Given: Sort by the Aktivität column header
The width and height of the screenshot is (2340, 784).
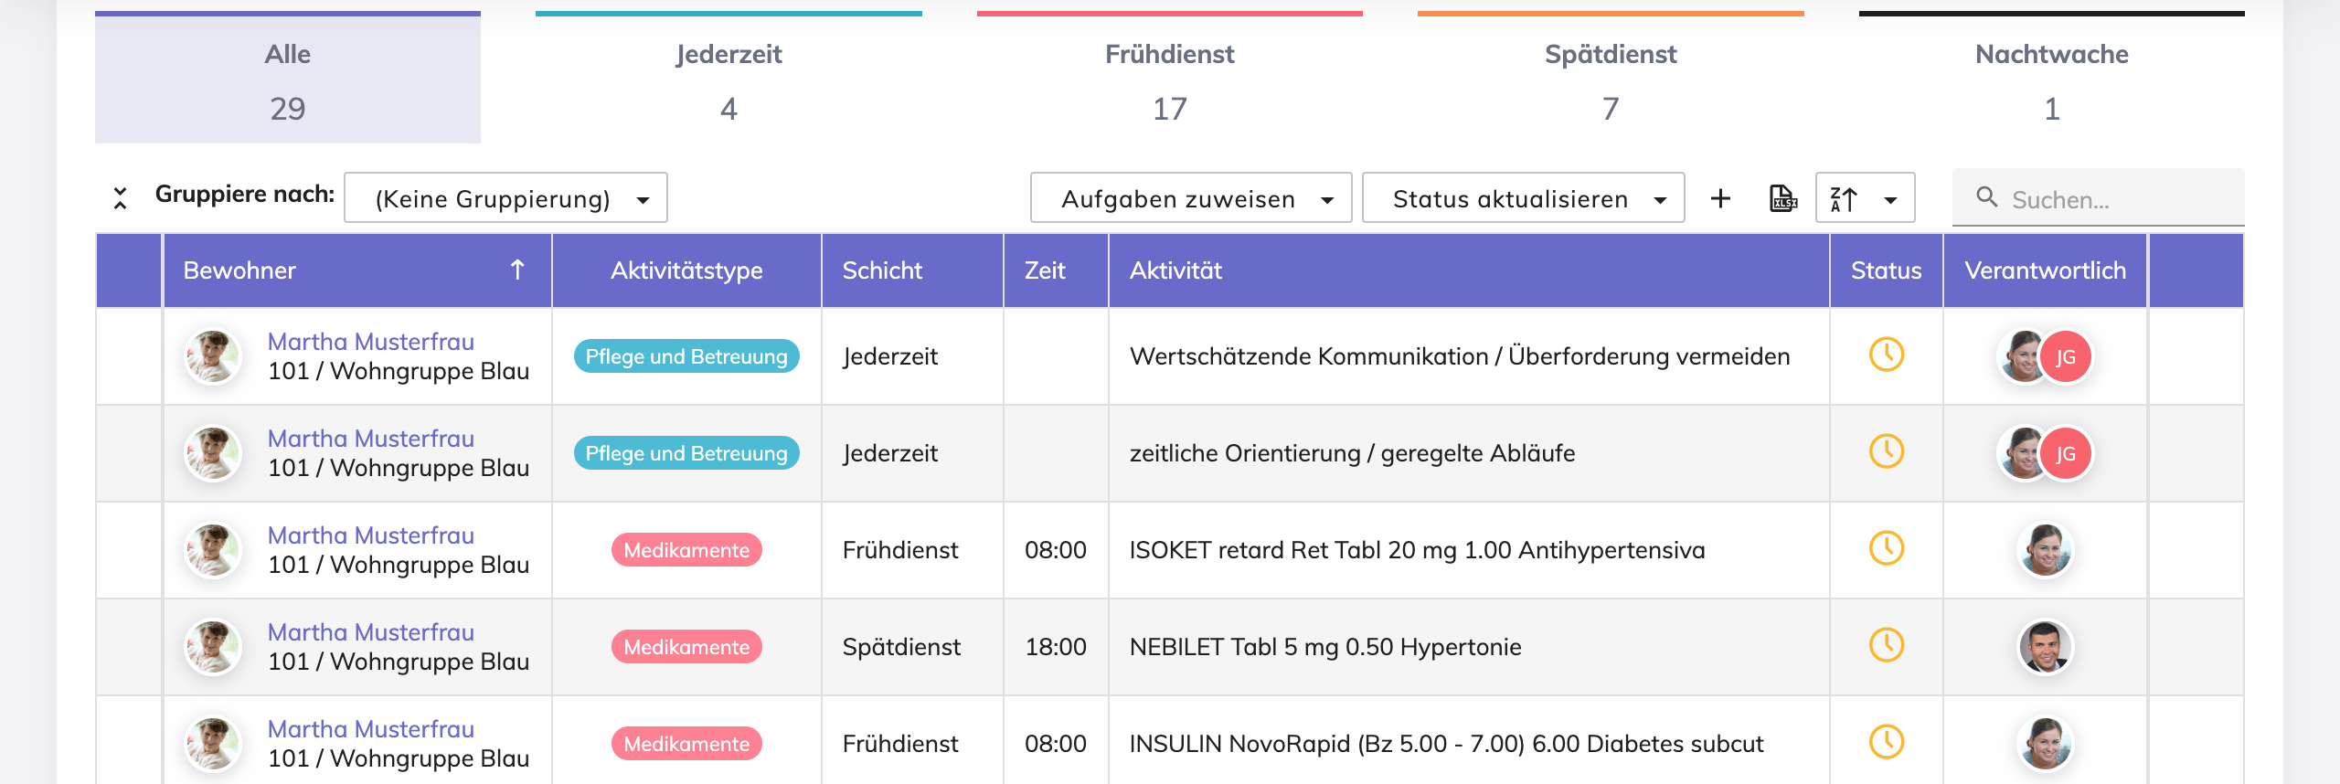Looking at the screenshot, I should pos(1175,270).
